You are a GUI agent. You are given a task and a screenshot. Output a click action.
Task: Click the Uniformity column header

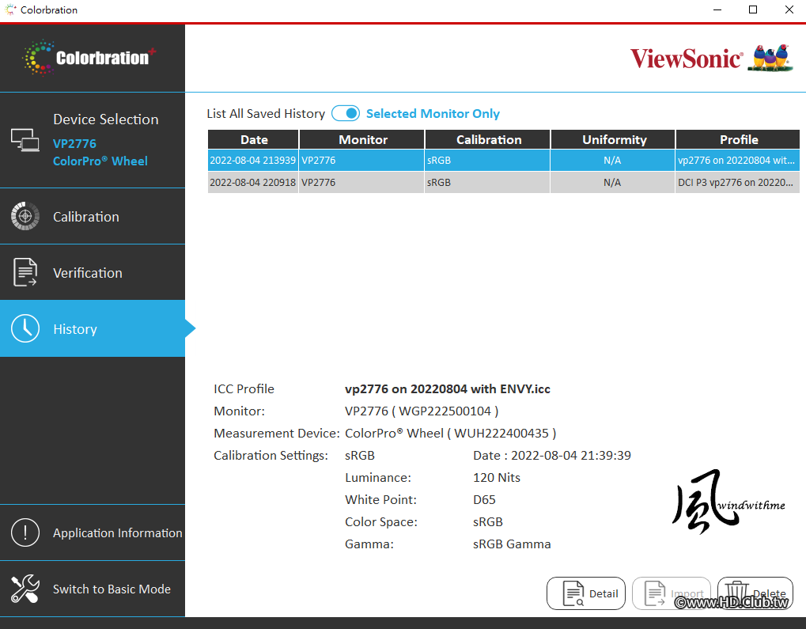(613, 139)
